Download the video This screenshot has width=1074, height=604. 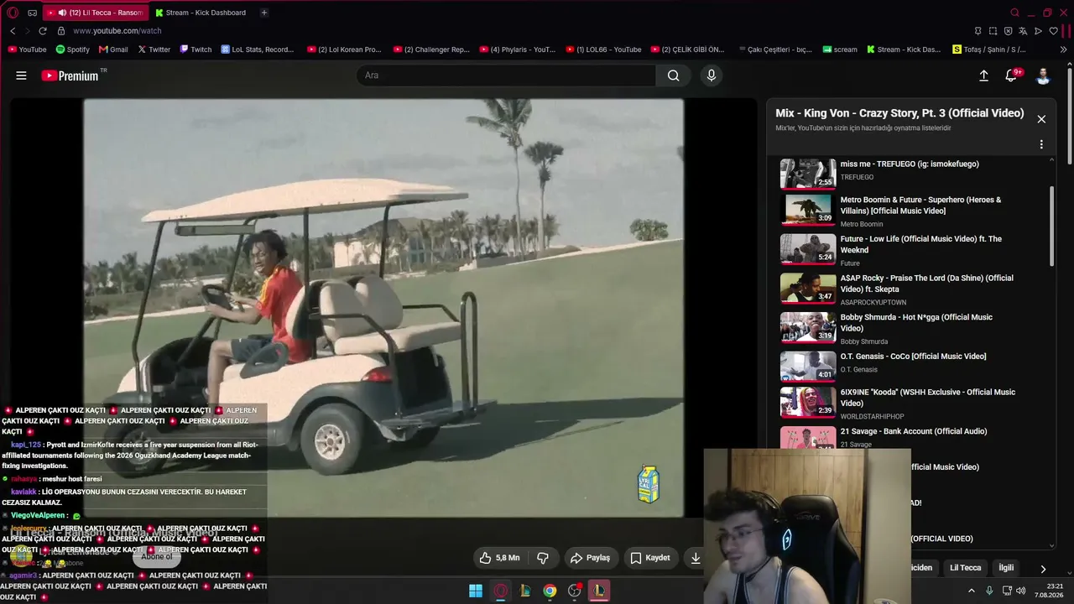coord(695,558)
